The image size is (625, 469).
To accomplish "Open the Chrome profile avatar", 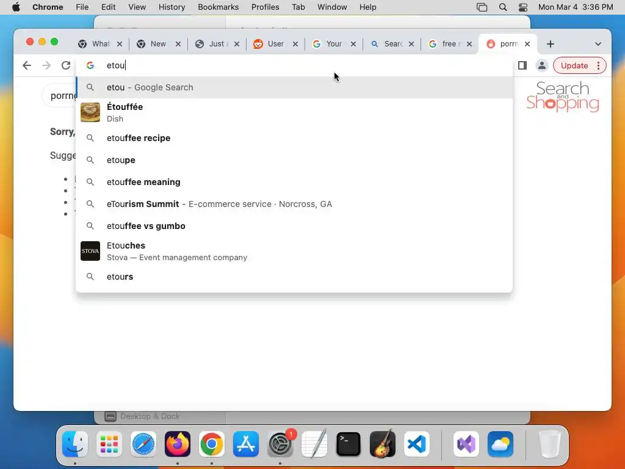I will point(542,65).
